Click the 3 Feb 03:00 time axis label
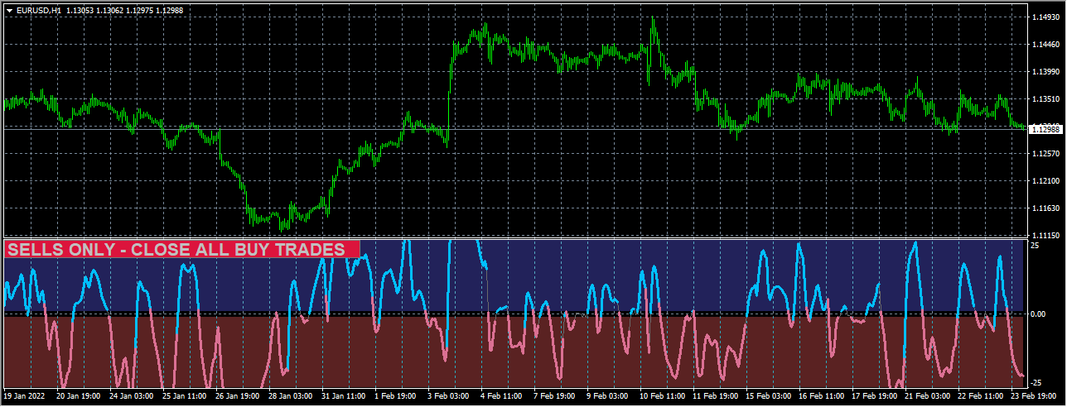1067x407 pixels. (449, 395)
